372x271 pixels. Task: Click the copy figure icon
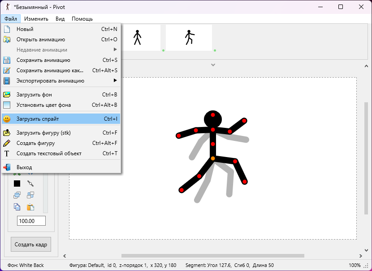[17, 207]
